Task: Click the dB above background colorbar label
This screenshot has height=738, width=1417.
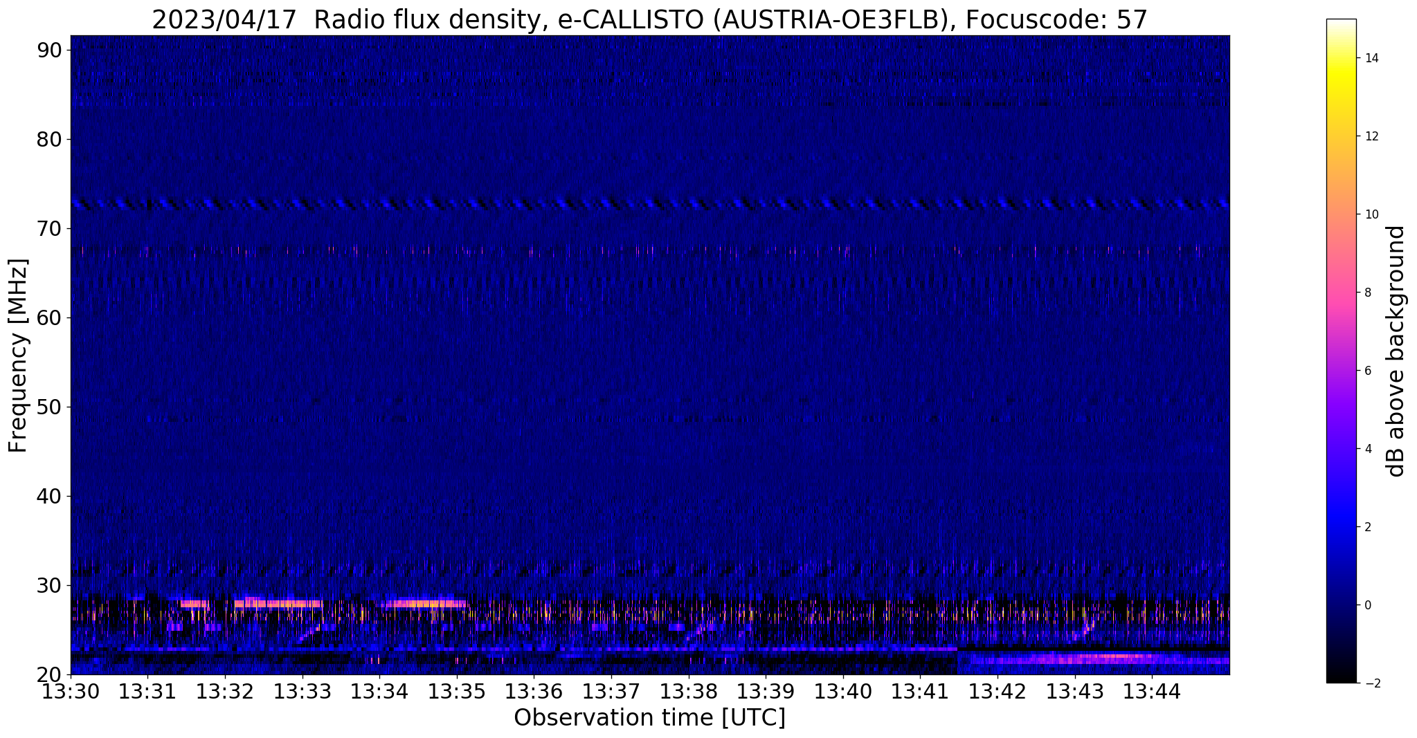Action: point(1396,351)
